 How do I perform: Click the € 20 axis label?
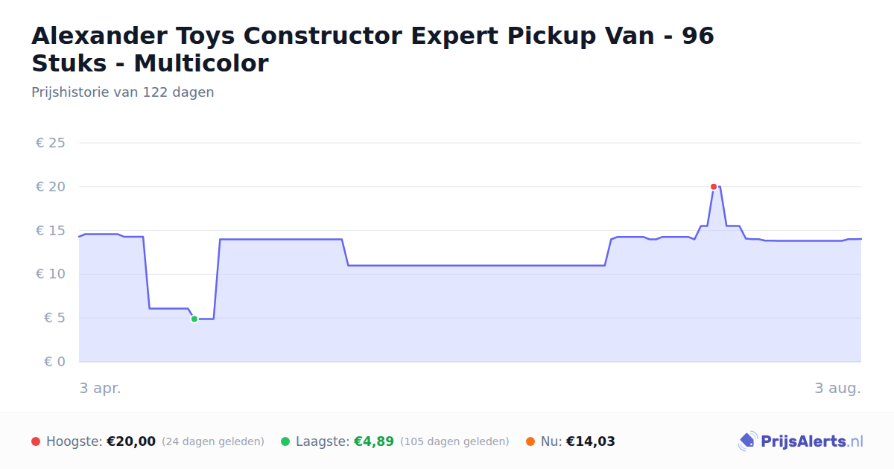point(51,187)
